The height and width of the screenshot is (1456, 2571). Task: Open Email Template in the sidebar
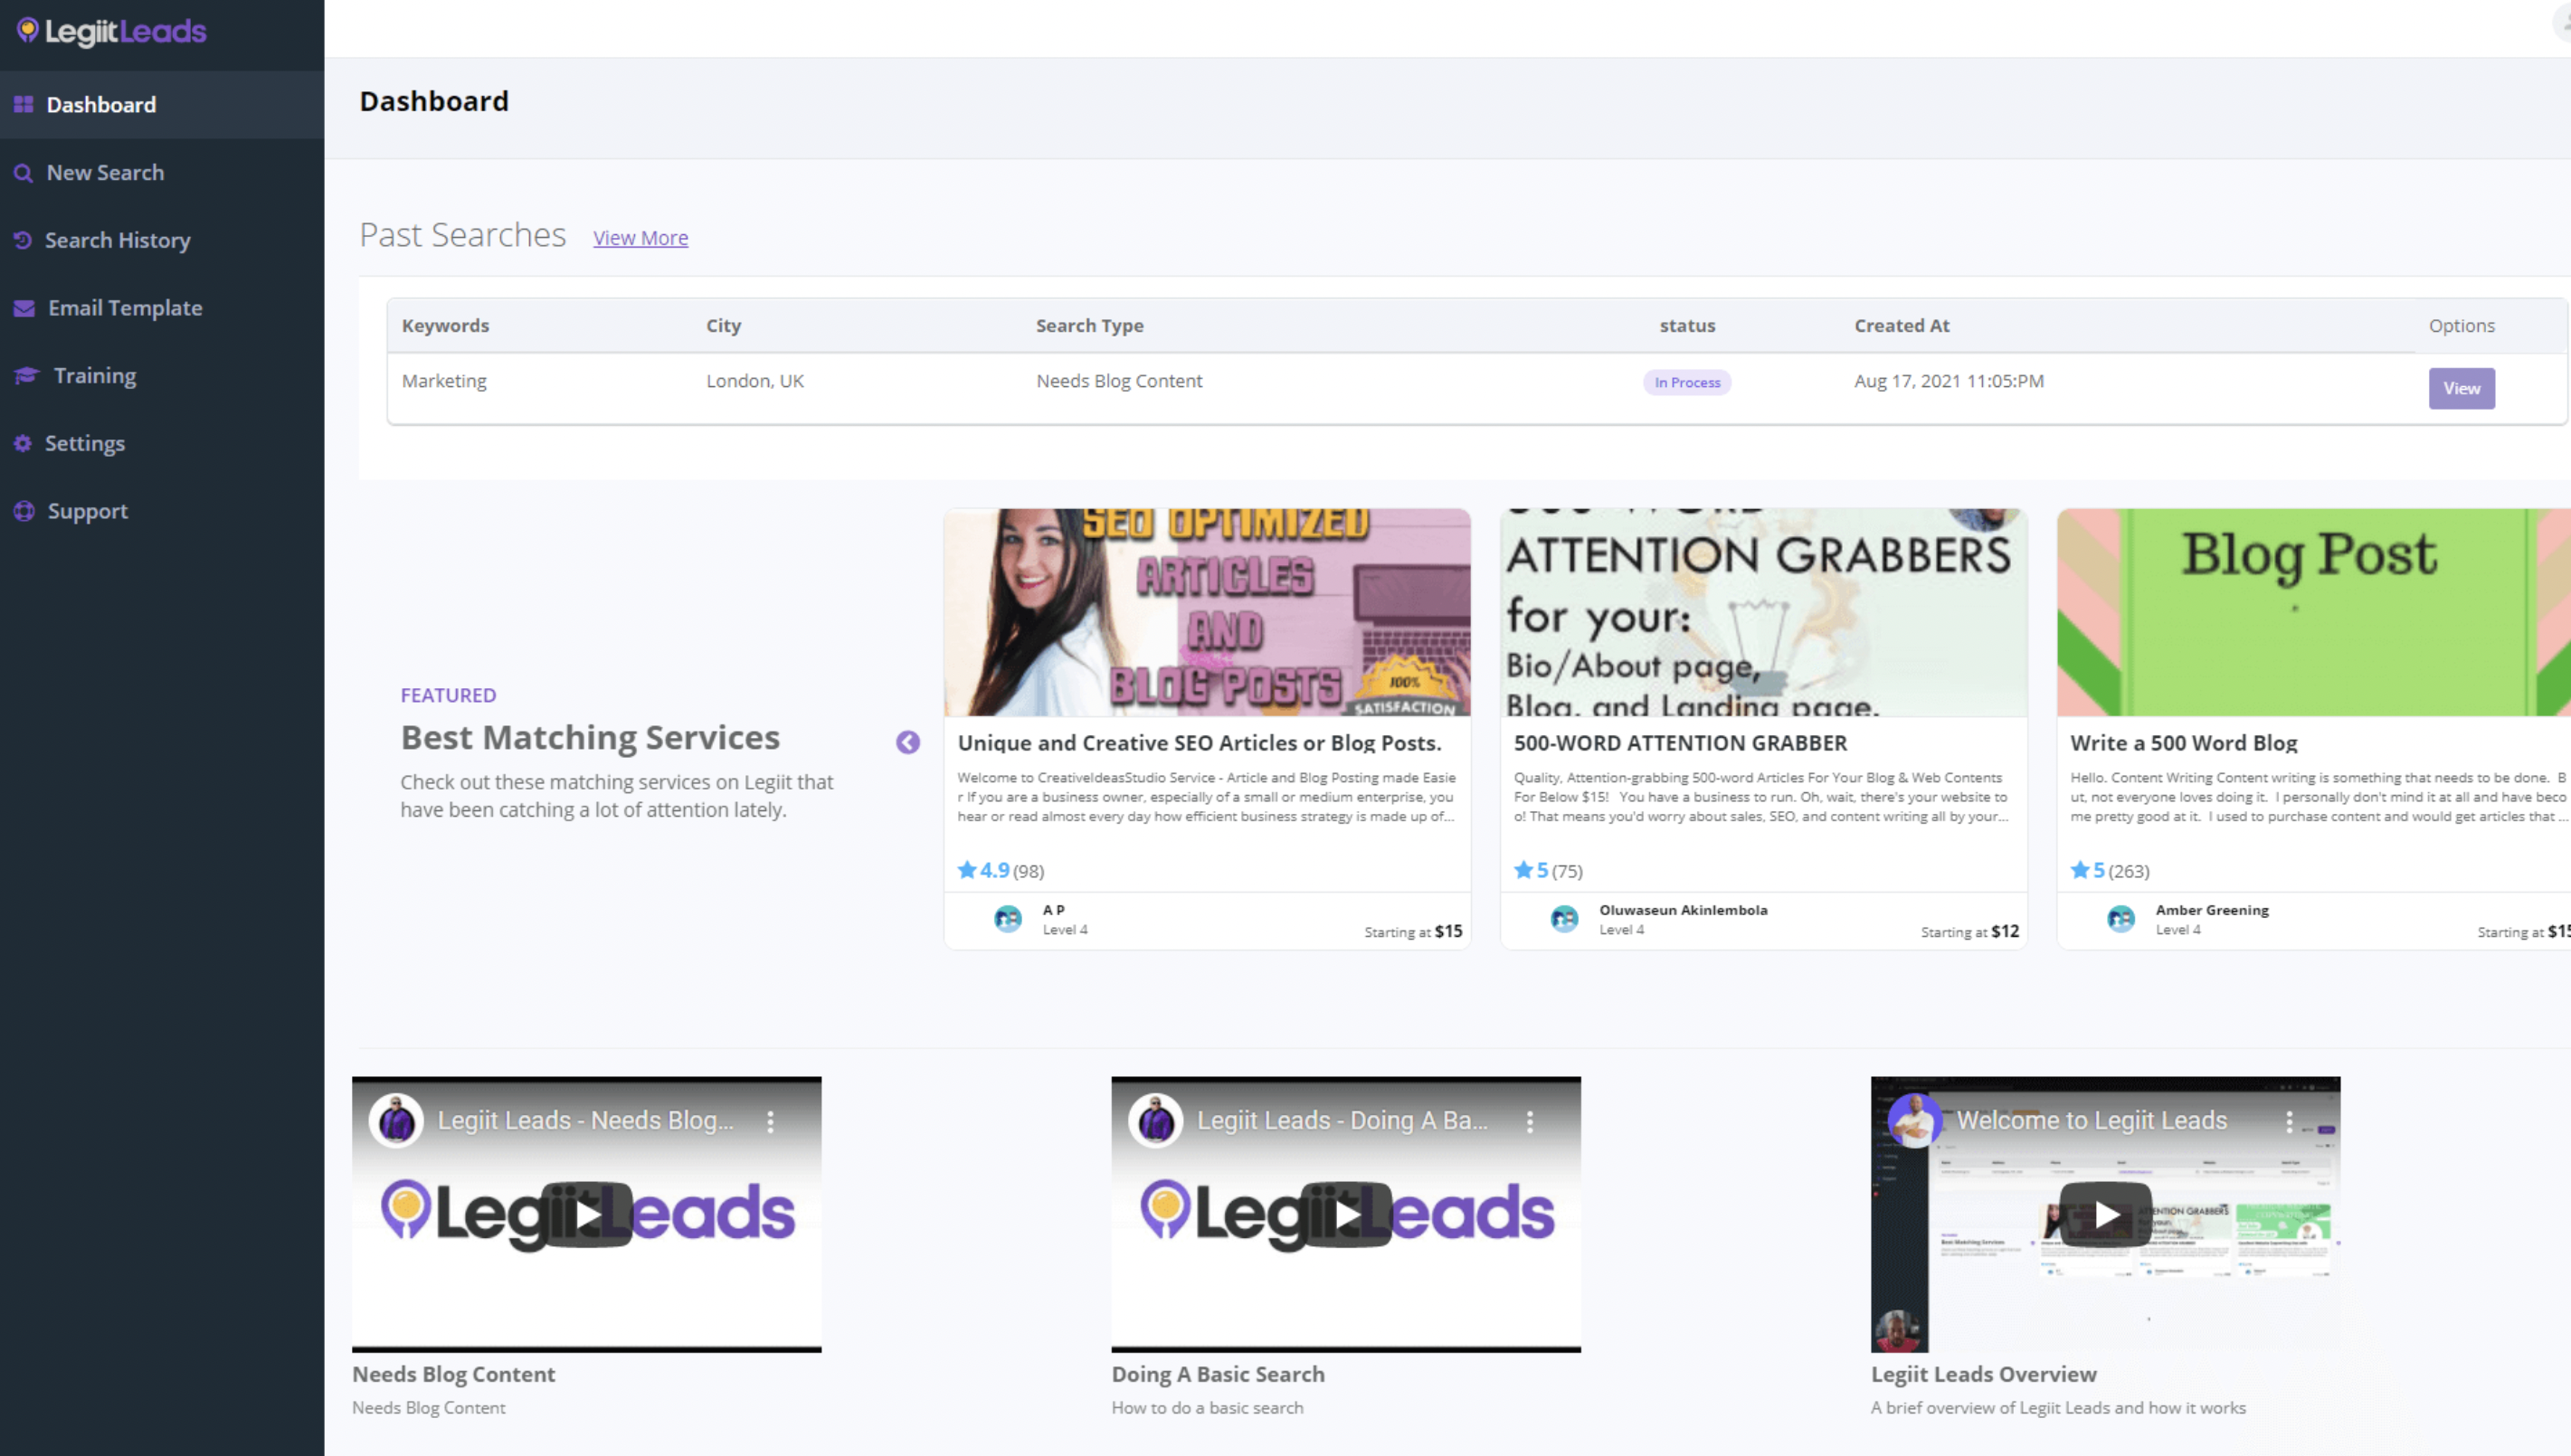pyautogui.click(x=162, y=308)
